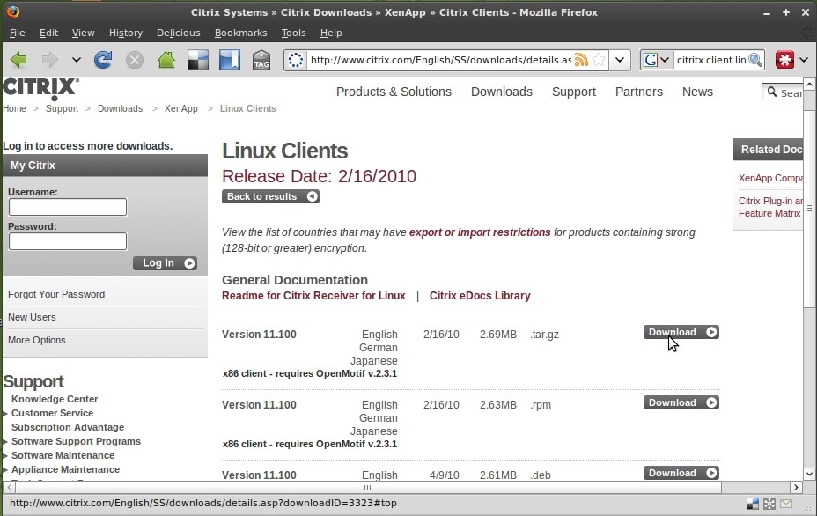
Task: Click inside the Username field
Action: click(68, 206)
